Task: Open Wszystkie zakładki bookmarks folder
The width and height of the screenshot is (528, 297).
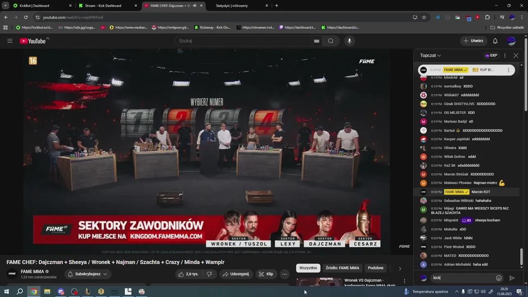Action: pos(507,27)
